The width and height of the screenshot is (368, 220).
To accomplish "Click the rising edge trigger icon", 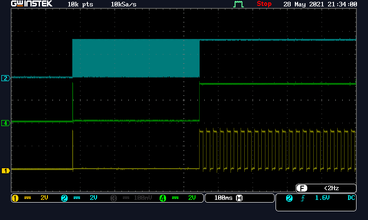I will pyautogui.click(x=303, y=198).
